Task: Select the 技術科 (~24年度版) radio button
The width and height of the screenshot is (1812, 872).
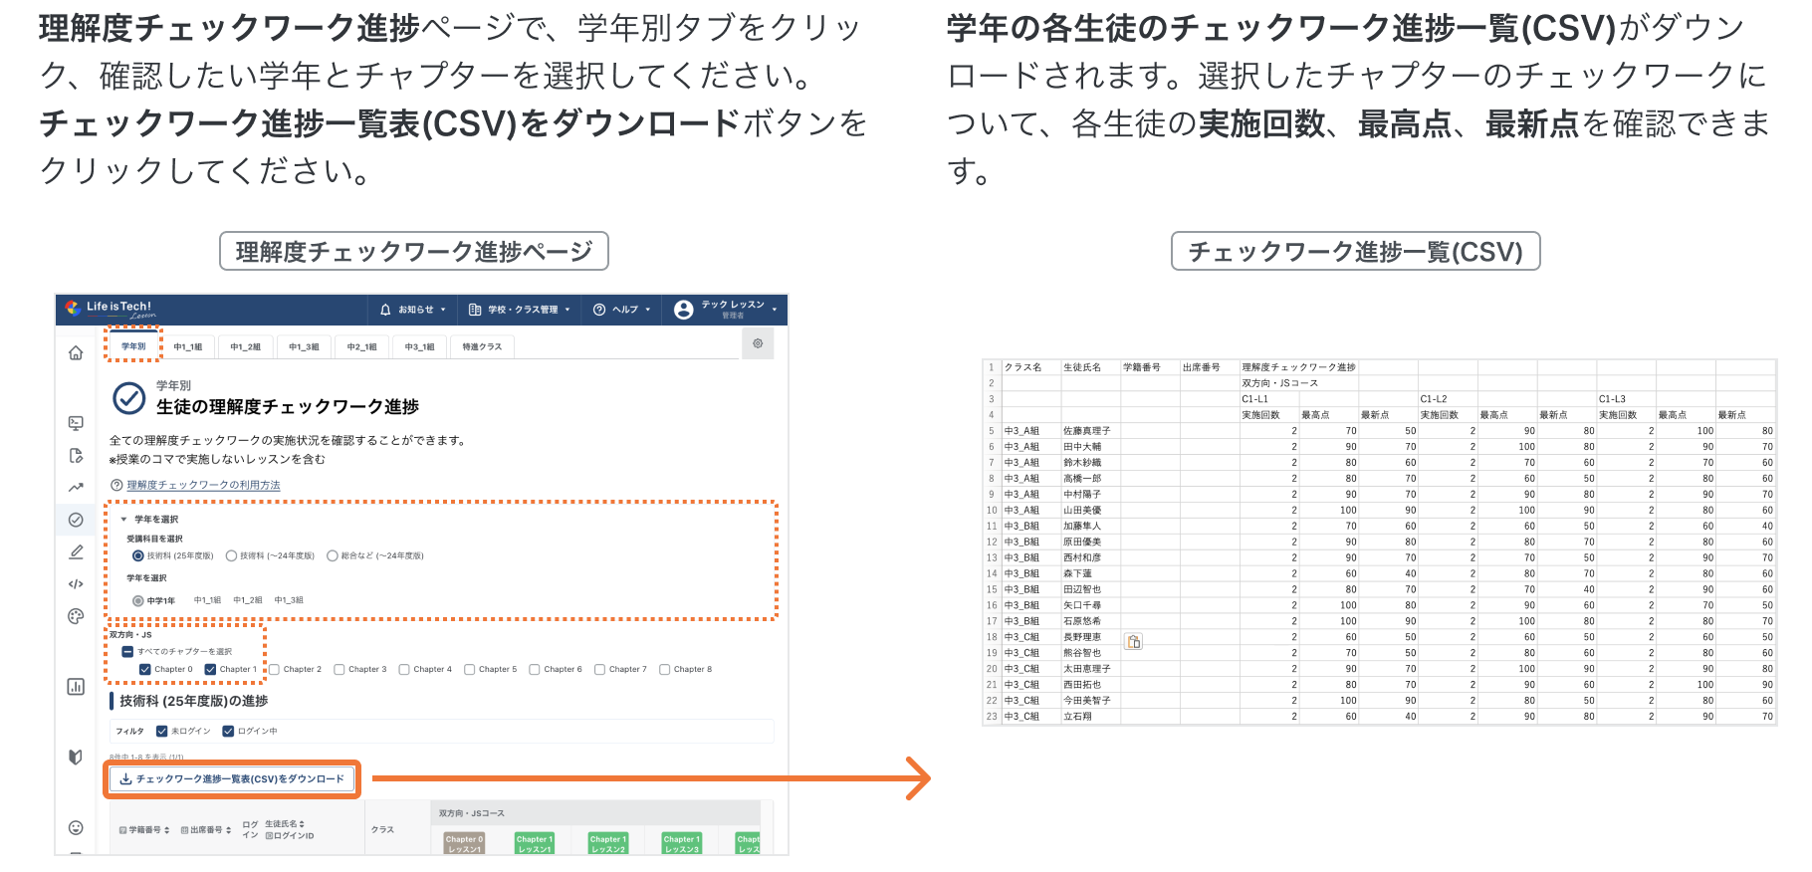Action: 231,556
